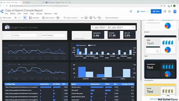This screenshot has height=101, width=179.
Task: Click the Data Studio logo icon
Action: pos(2,11)
